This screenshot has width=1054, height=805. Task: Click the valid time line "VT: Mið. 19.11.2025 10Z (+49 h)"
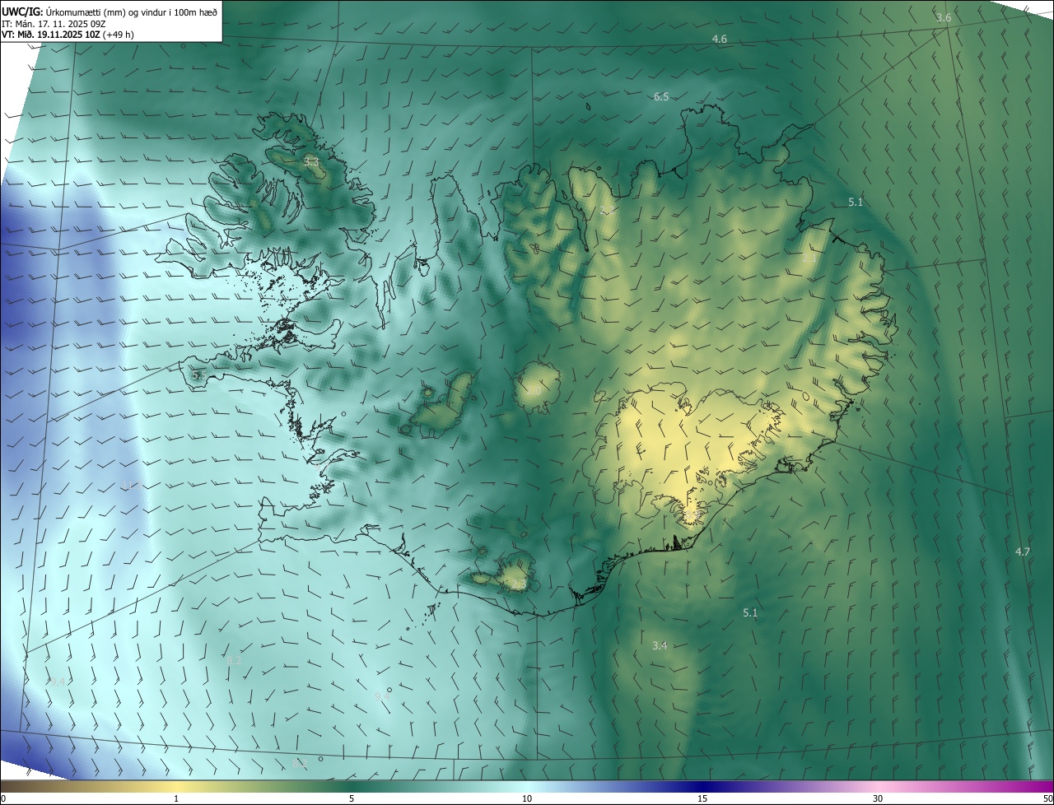coord(66,35)
